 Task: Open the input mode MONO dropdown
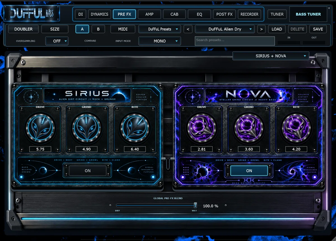[160, 41]
